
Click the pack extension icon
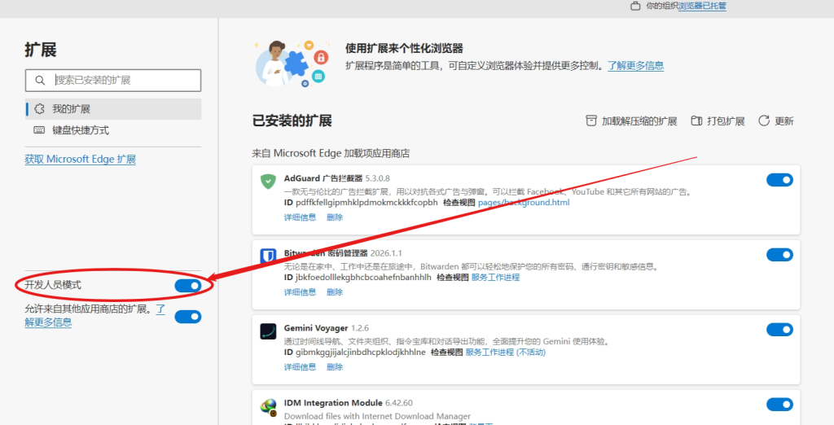click(x=696, y=120)
